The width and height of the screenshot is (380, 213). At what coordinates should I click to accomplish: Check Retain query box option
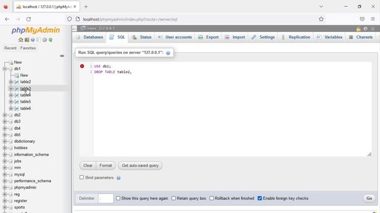(x=173, y=198)
